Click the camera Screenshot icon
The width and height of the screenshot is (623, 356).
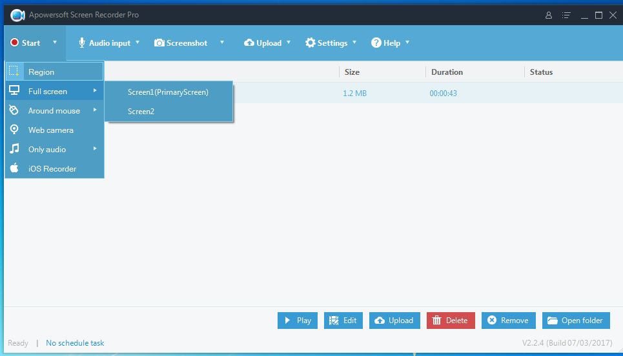pyautogui.click(x=159, y=43)
